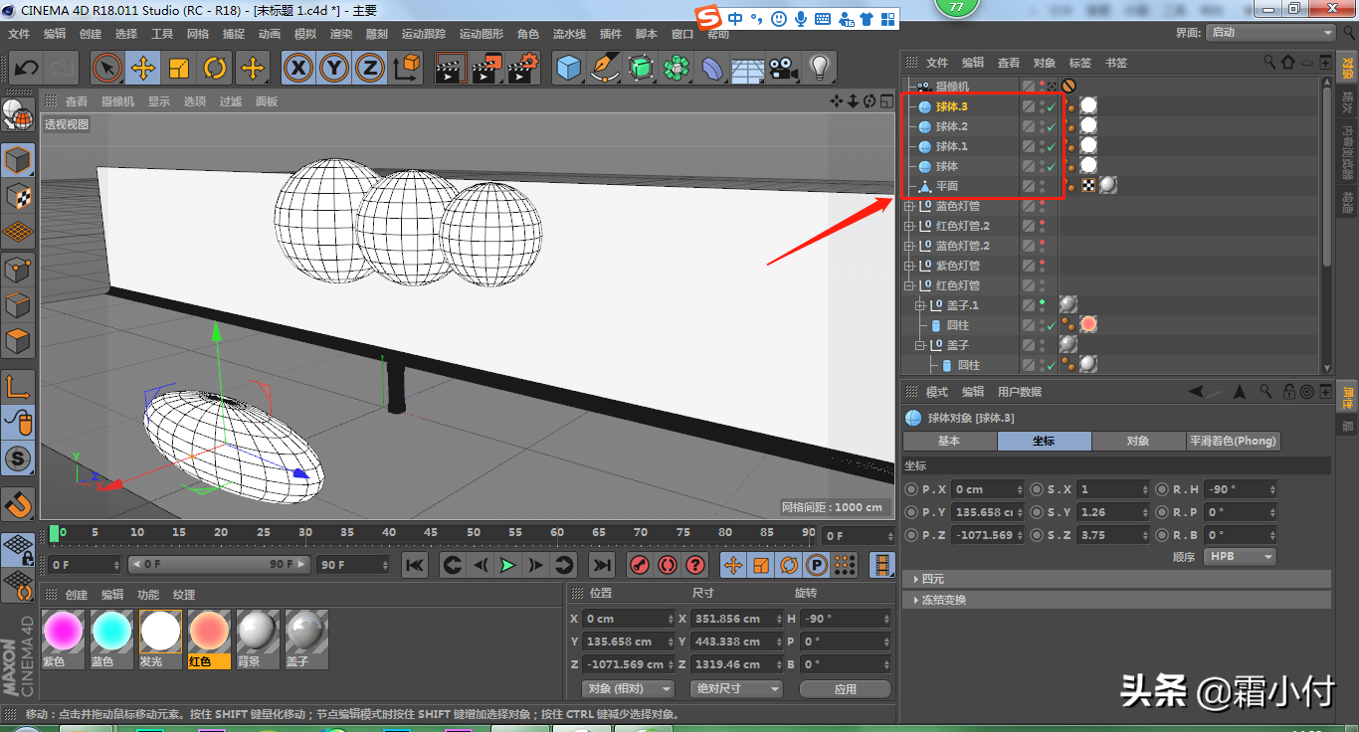Click Make Editable in left toolbar
This screenshot has height=732, width=1359.
click(x=18, y=115)
